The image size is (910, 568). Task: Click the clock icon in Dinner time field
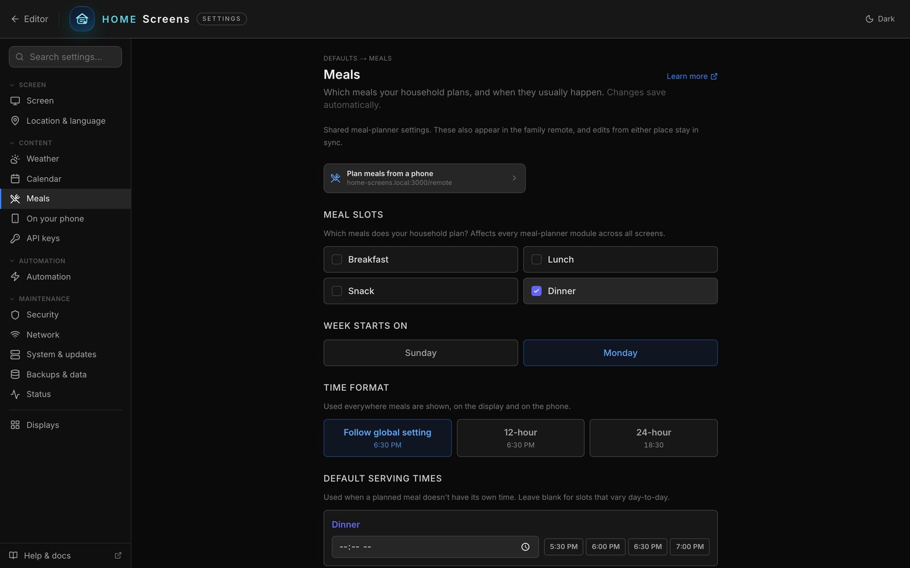tap(526, 547)
